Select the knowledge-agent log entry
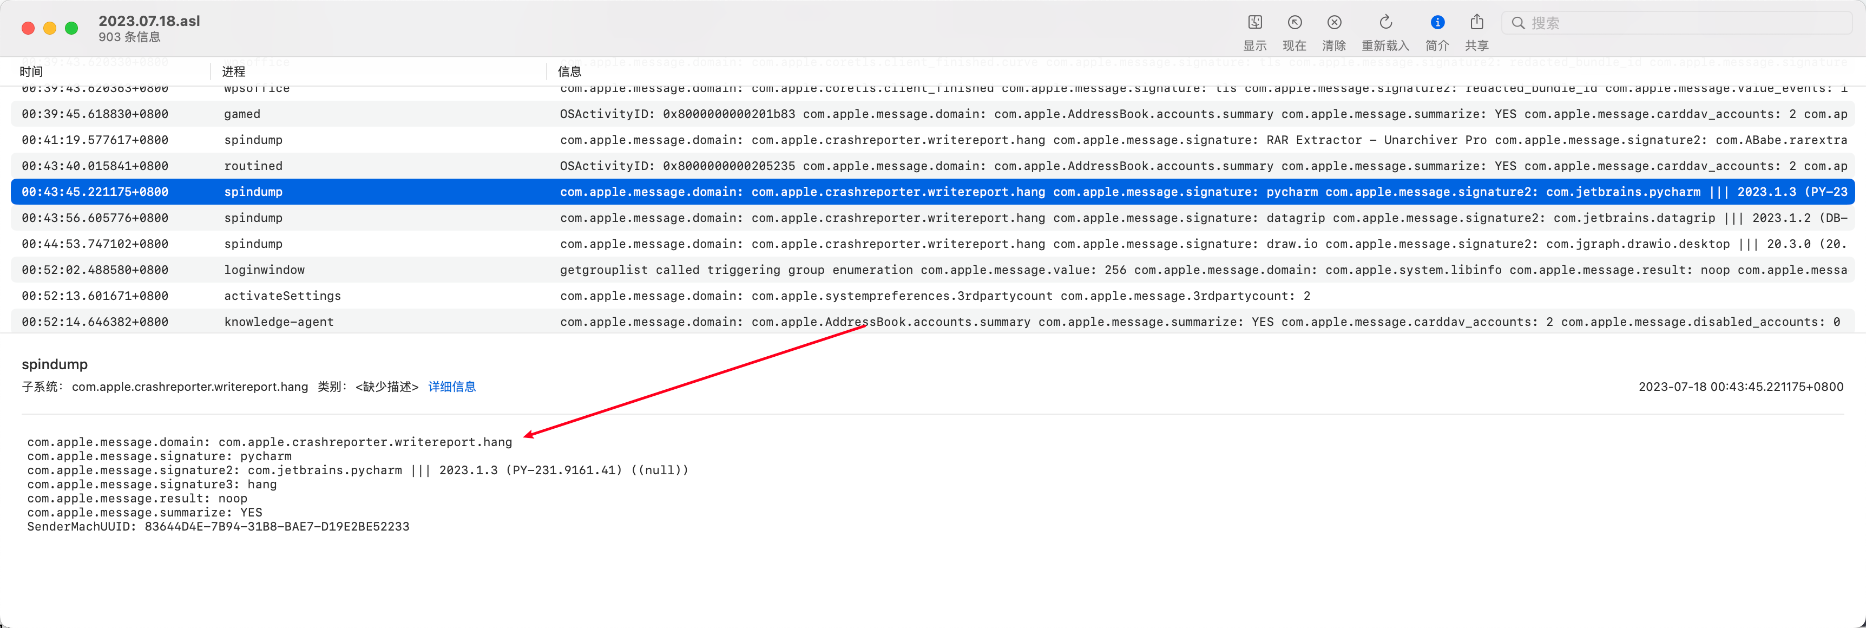 tap(362, 322)
